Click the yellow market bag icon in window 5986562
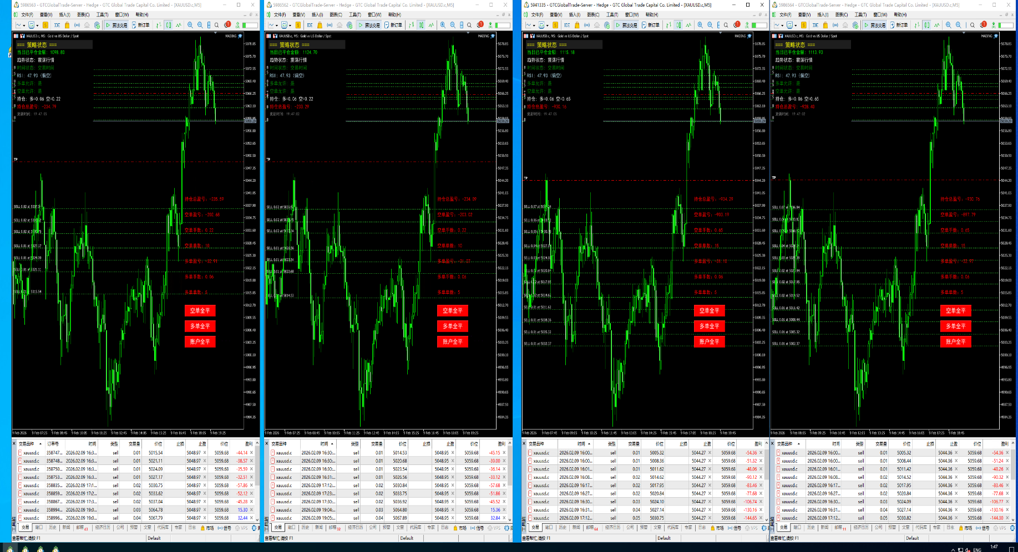Image resolution: width=1018 pixels, height=552 pixels. 320,25
